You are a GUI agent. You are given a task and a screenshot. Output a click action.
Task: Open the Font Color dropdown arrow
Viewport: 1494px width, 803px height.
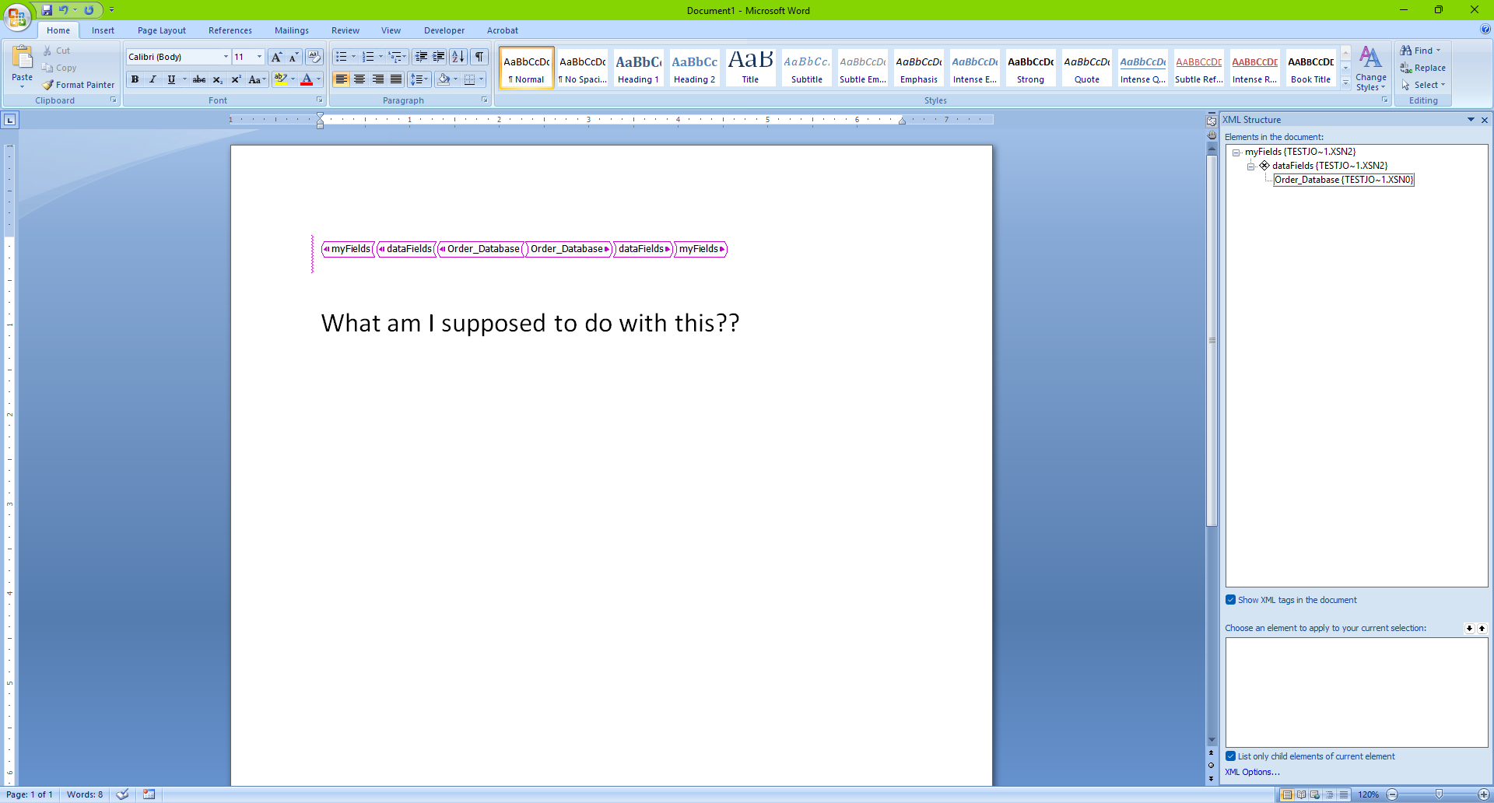click(318, 79)
